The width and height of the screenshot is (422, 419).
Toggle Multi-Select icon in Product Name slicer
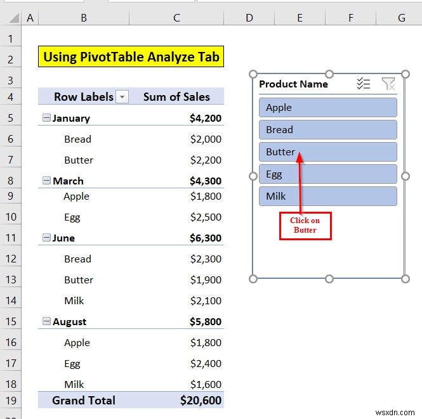(x=364, y=84)
